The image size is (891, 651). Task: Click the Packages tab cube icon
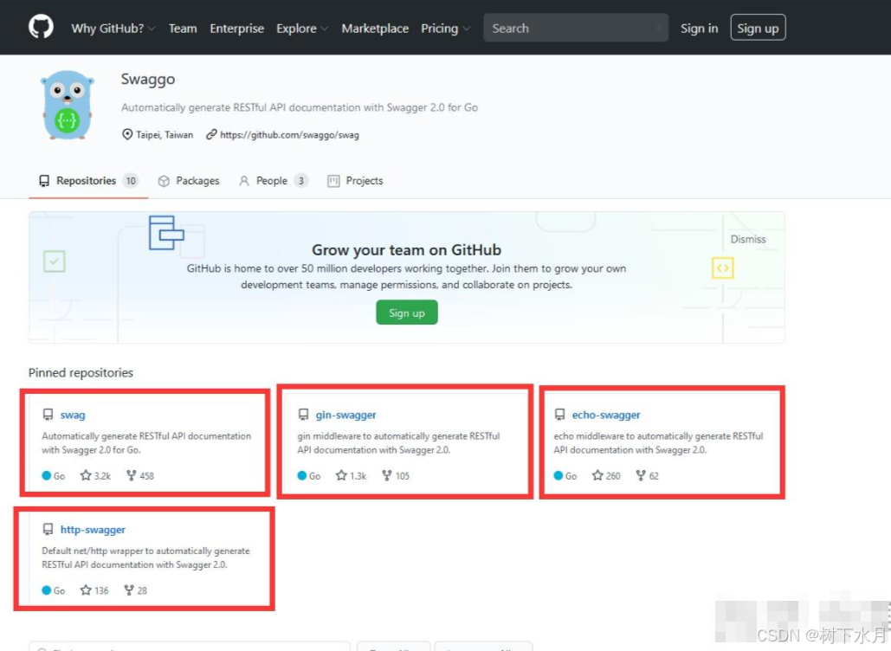point(164,181)
